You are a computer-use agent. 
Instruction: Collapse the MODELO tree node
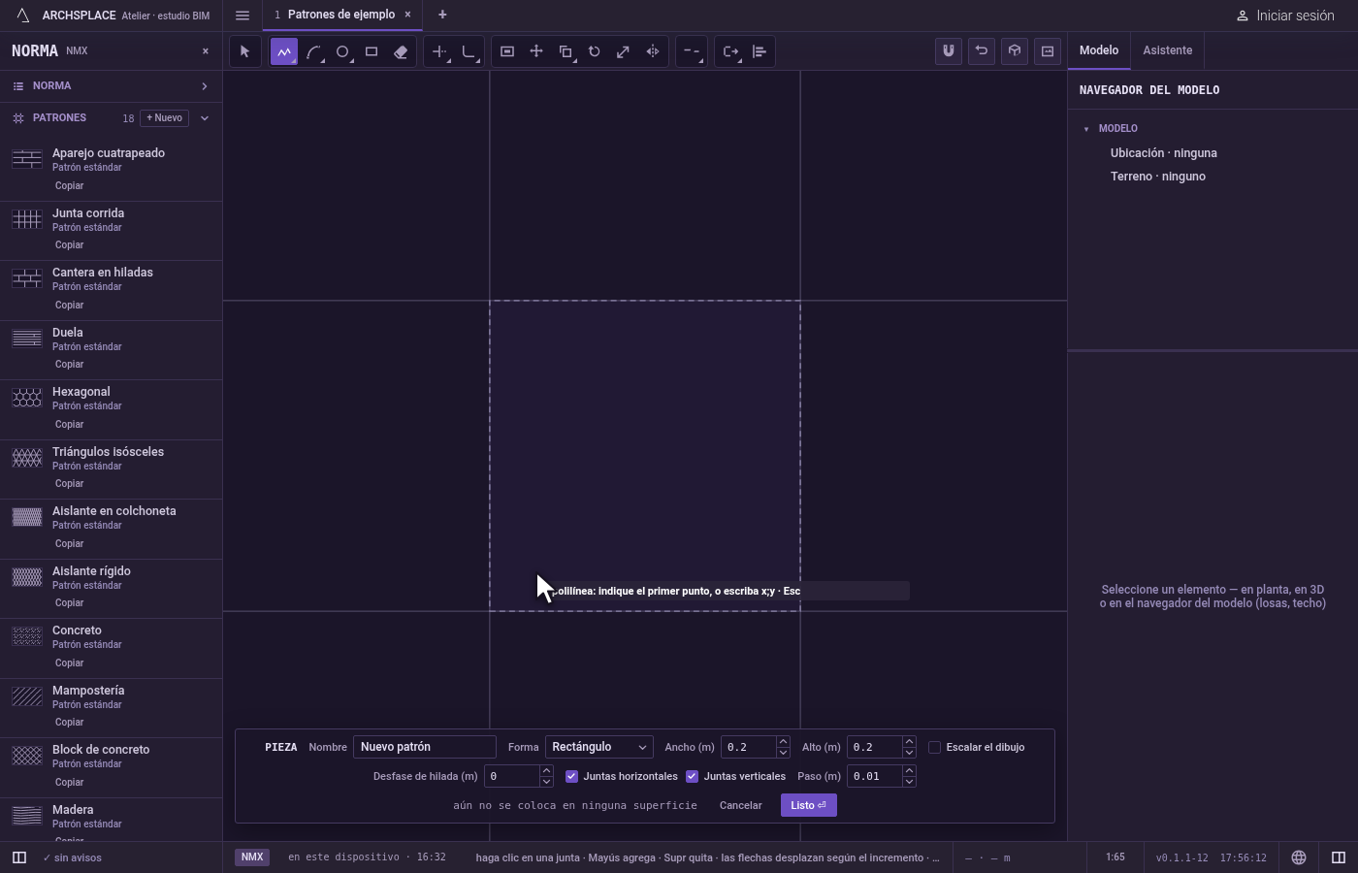(1086, 129)
